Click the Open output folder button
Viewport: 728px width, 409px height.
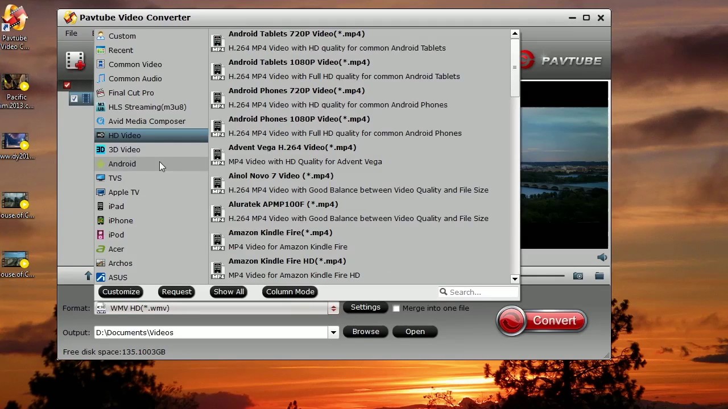(x=415, y=332)
